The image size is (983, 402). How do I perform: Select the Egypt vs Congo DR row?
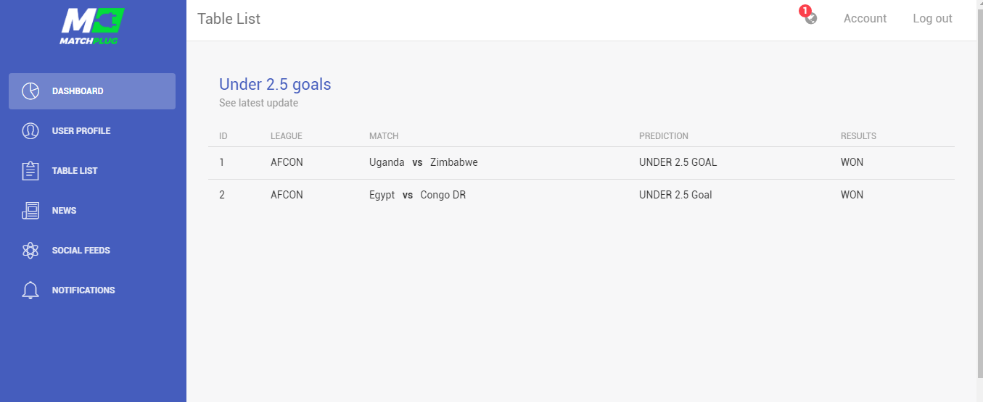click(x=581, y=196)
